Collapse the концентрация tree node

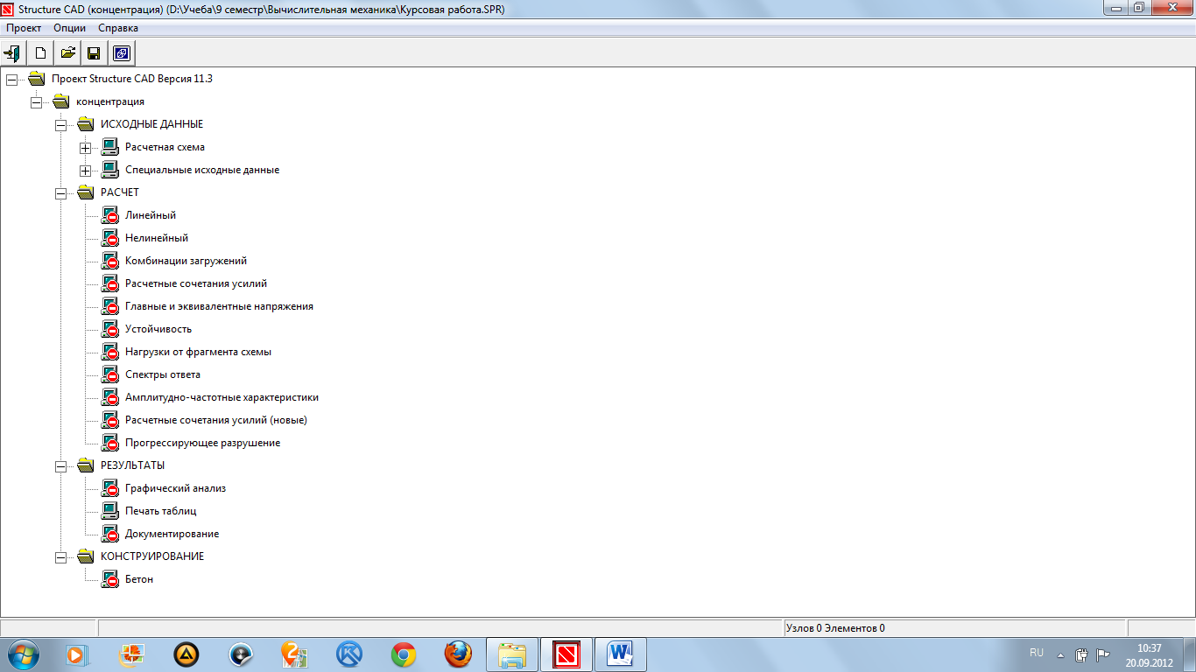click(36, 101)
